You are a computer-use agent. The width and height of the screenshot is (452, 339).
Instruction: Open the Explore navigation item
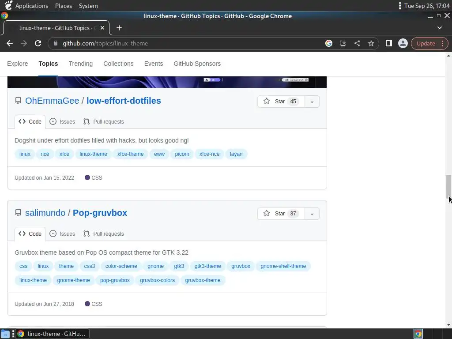(x=18, y=64)
